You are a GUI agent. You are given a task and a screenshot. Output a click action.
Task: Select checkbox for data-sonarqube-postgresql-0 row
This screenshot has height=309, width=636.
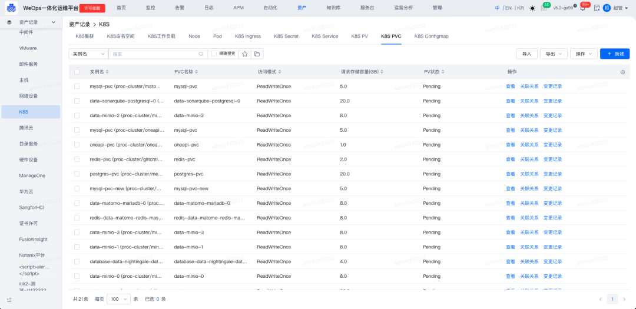(x=77, y=101)
